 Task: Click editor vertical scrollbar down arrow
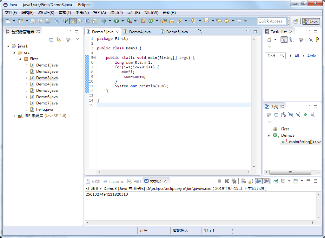click(254, 167)
